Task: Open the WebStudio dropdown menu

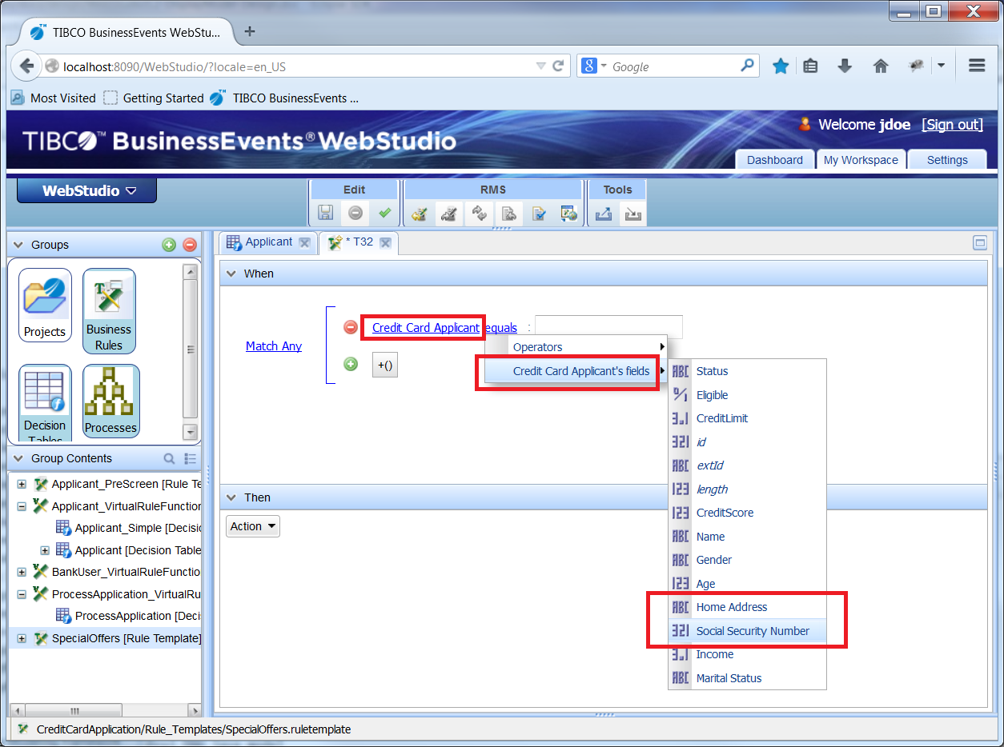Action: point(87,190)
